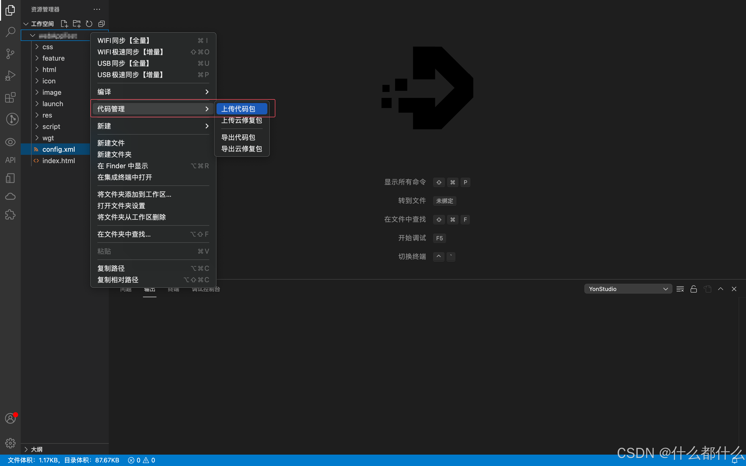Click the clear output icon
Viewport: 746px width, 466px height.
[x=680, y=289]
